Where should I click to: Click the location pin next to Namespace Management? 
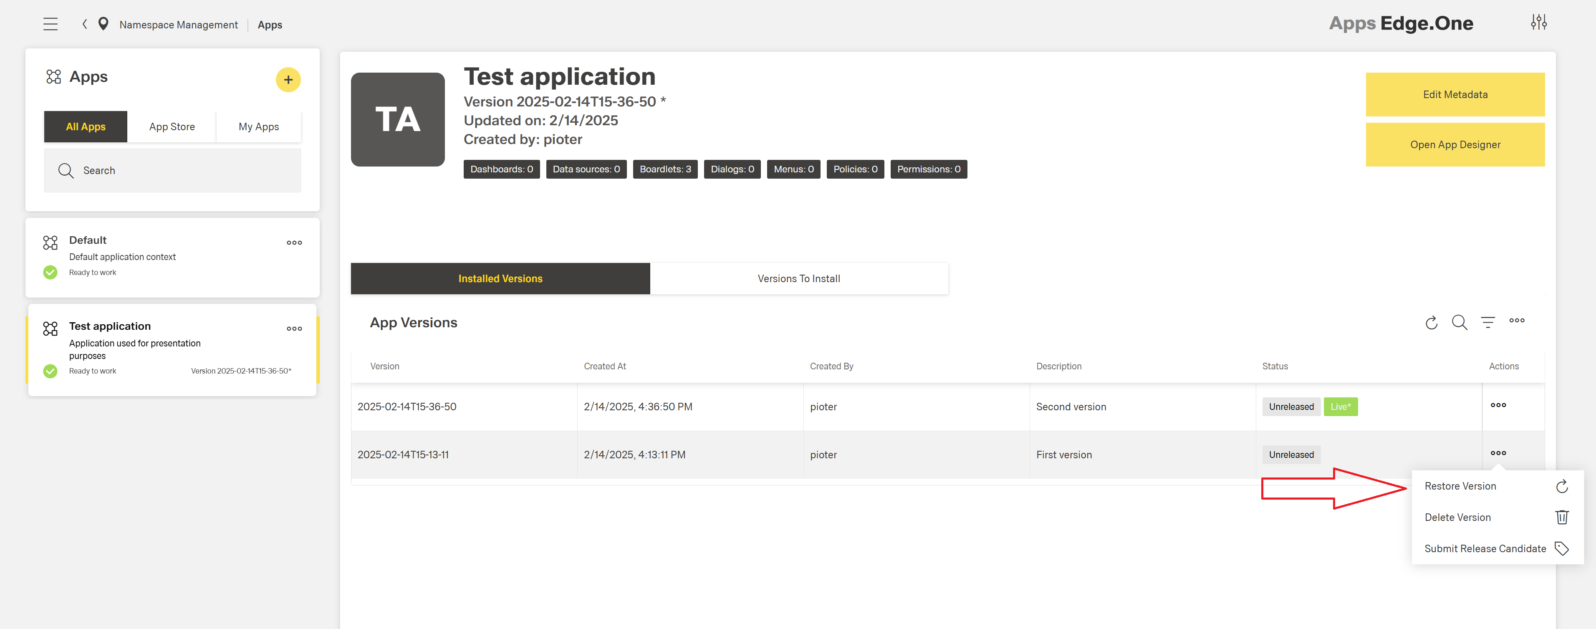click(103, 23)
